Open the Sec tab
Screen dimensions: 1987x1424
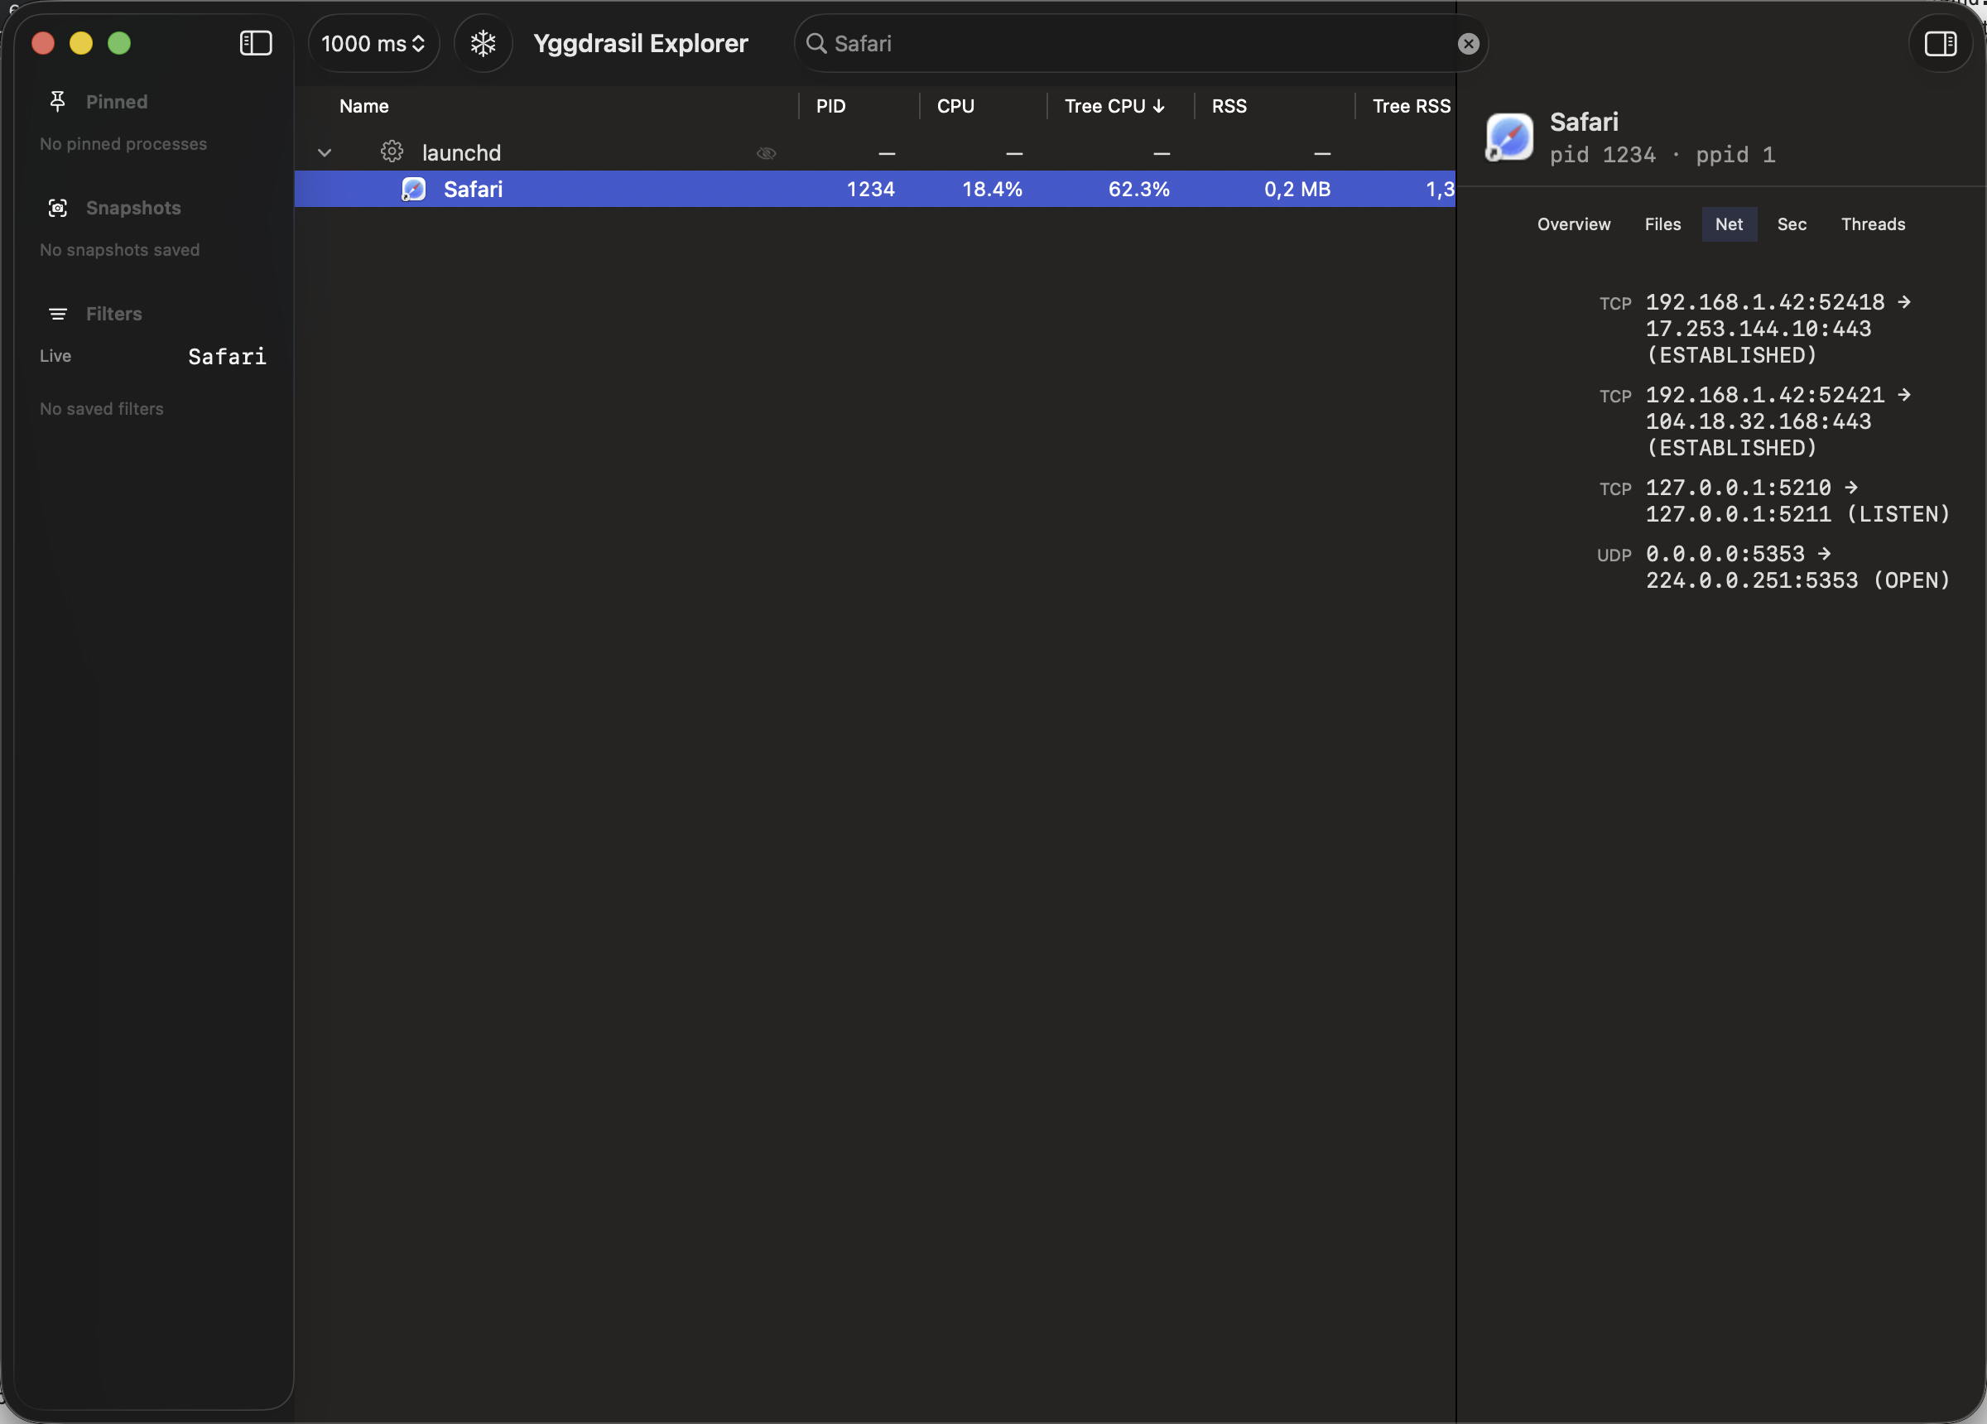click(1792, 224)
